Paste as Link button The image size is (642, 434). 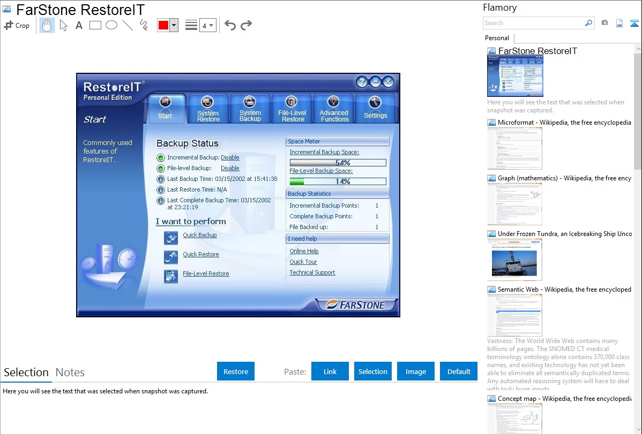(x=330, y=371)
